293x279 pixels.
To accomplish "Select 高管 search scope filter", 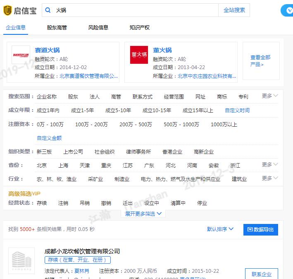I will [116, 97].
